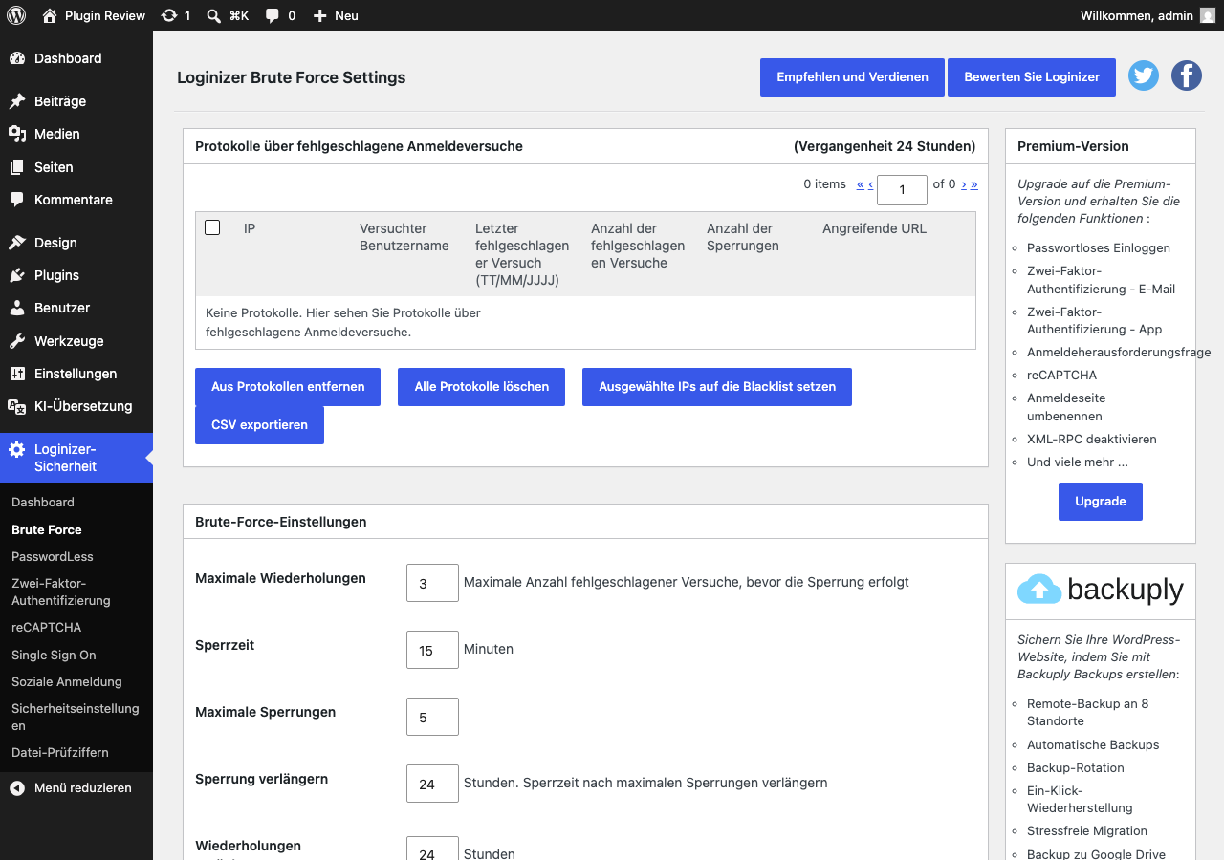Open the search magnifier icon
1224x860 pixels.
214,15
